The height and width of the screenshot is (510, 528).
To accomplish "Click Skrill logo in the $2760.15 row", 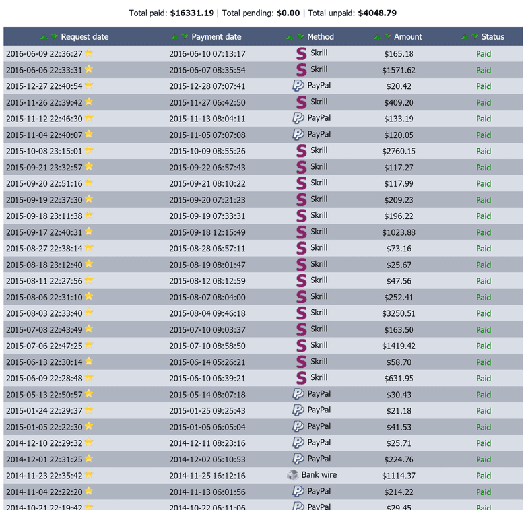I will pos(302,151).
